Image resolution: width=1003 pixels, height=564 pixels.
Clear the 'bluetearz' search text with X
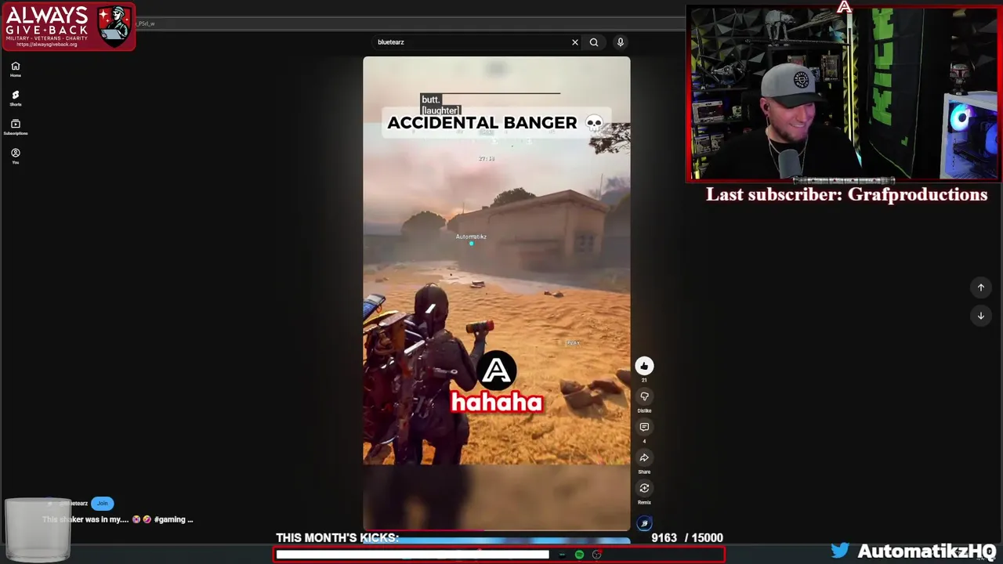[x=574, y=42]
